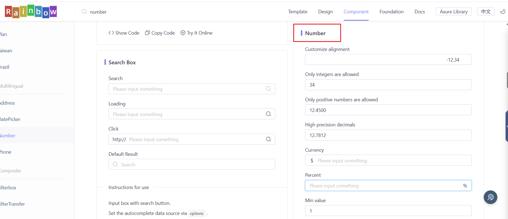Open the Design tab
The height and width of the screenshot is (219, 508).
pyautogui.click(x=325, y=12)
